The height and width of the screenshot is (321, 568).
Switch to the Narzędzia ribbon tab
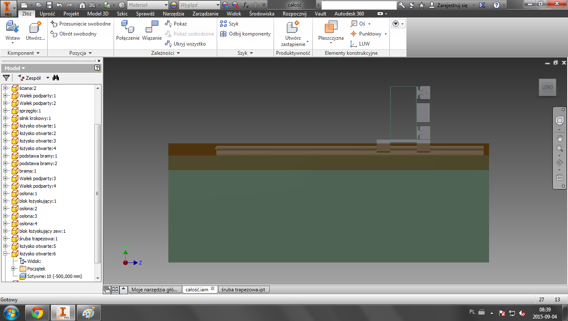[x=173, y=14]
